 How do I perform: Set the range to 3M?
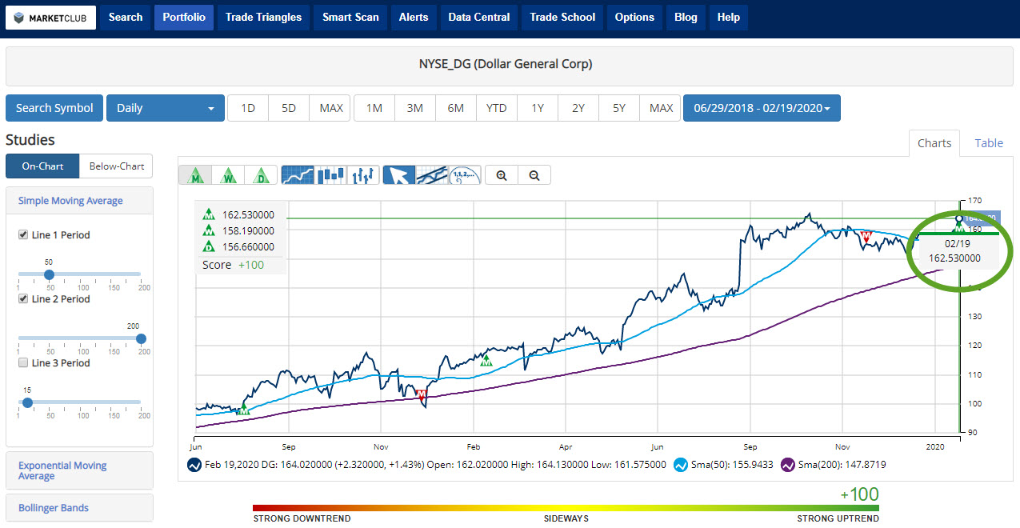point(414,108)
